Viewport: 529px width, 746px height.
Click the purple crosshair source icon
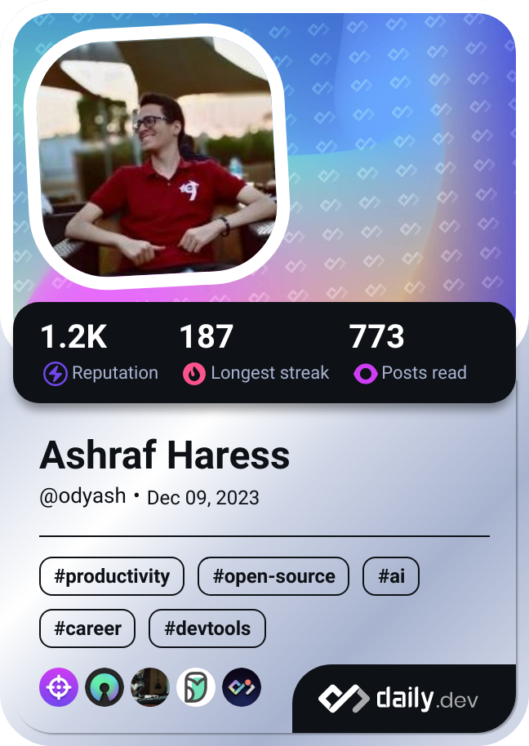pyautogui.click(x=59, y=687)
